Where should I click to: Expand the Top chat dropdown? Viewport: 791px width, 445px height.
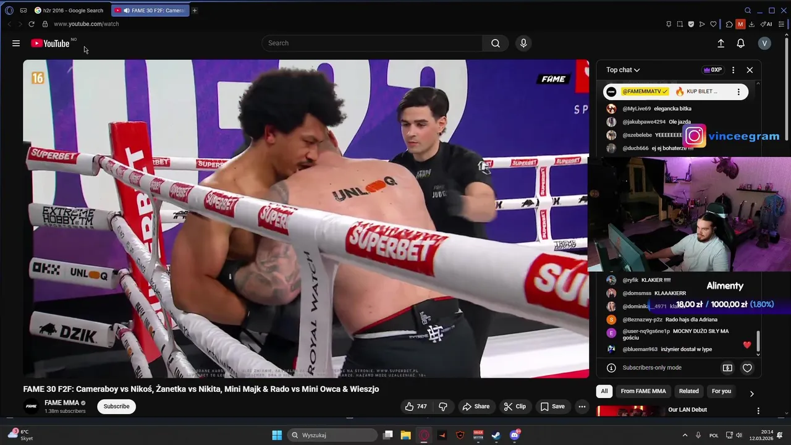point(623,70)
